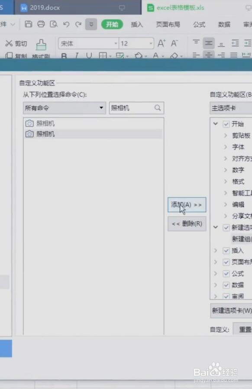The image size is (252, 389).
Task: Uncheck the 开始 tab checkbox
Action: 226,124
